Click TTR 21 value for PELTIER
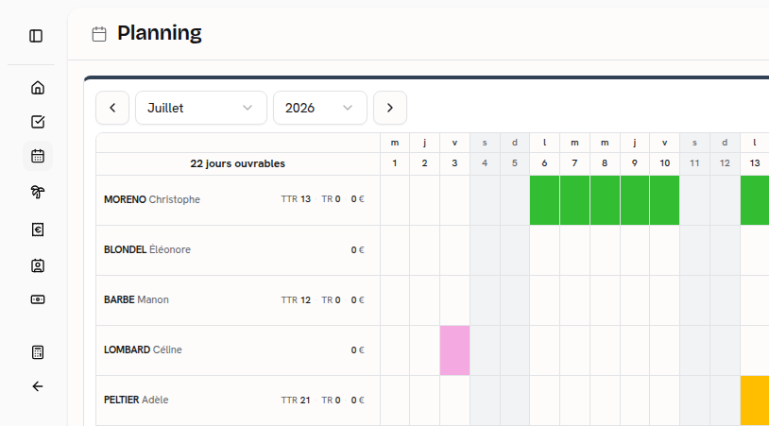769x426 pixels. 296,400
